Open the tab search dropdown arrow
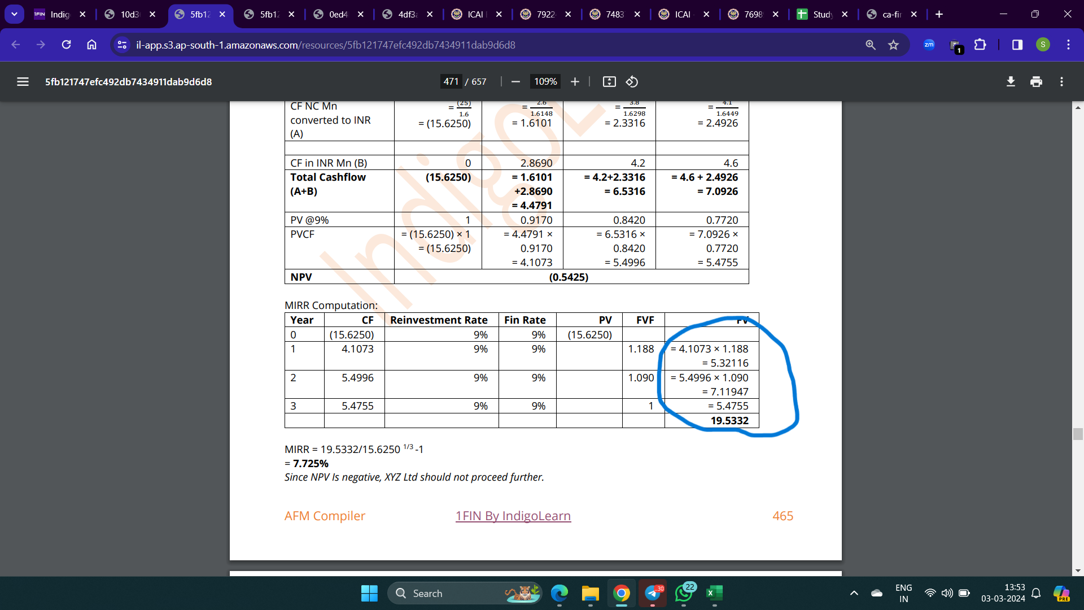Image resolution: width=1084 pixels, height=610 pixels. click(14, 14)
